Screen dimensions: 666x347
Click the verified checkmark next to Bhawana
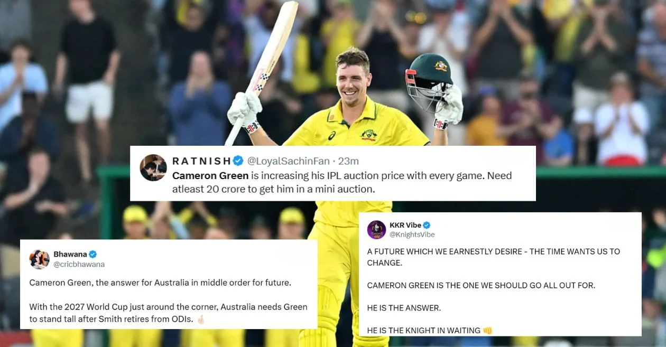[x=92, y=254]
